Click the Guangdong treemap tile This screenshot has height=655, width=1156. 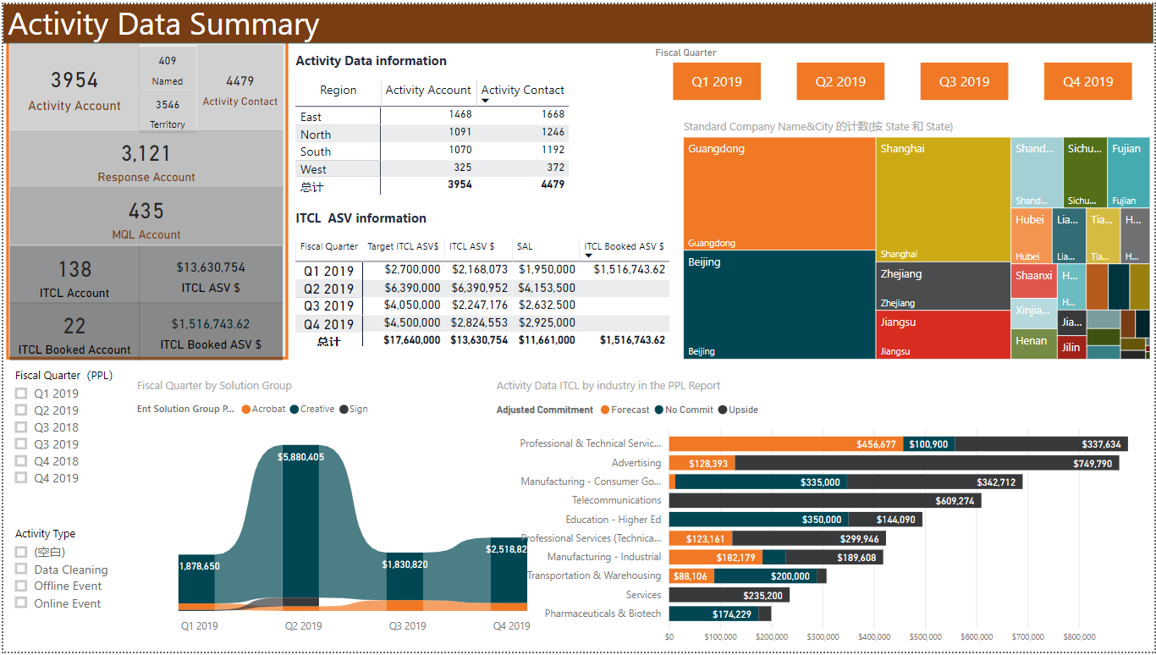(779, 194)
